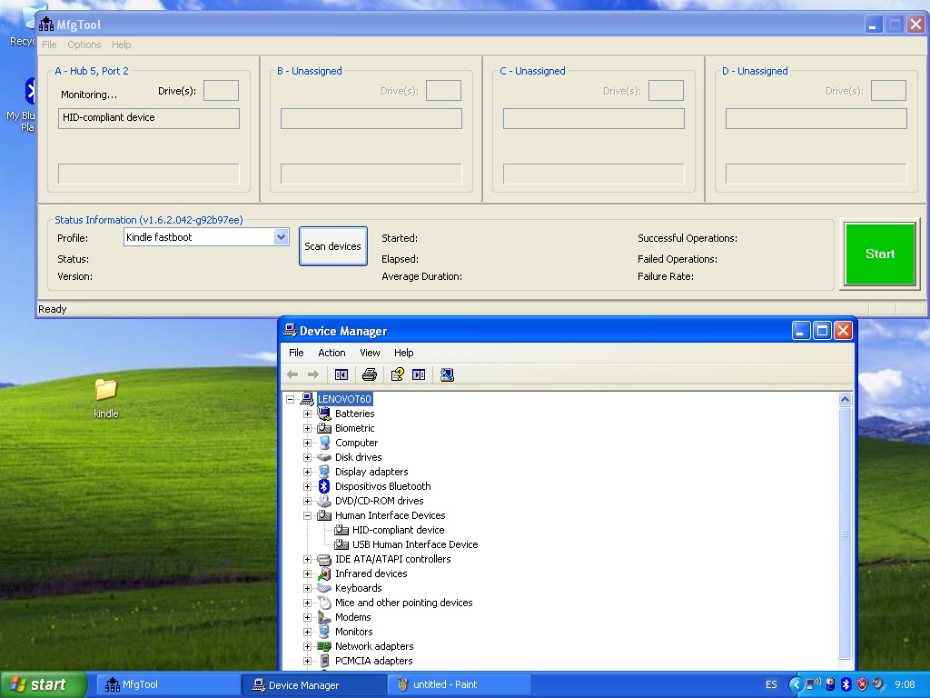This screenshot has height=698, width=930.
Task: Click Show/Hide Action Pane toolbar icon
Action: click(419, 374)
